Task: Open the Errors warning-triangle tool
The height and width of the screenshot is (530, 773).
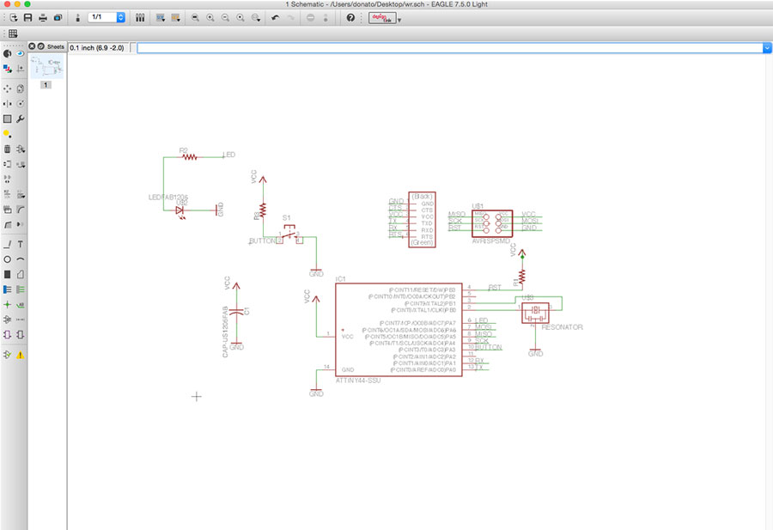Action: click(21, 355)
